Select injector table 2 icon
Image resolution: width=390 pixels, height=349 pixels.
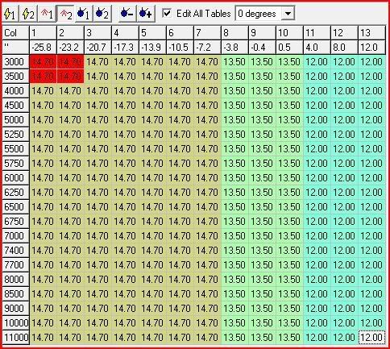point(102,14)
